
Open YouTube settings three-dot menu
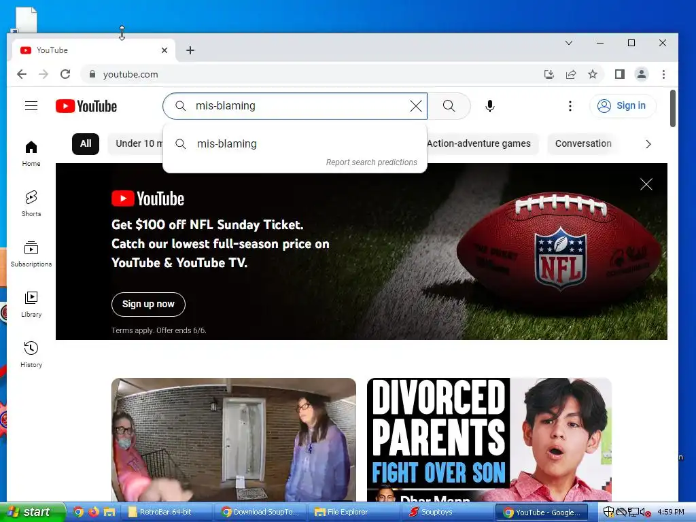coord(570,105)
